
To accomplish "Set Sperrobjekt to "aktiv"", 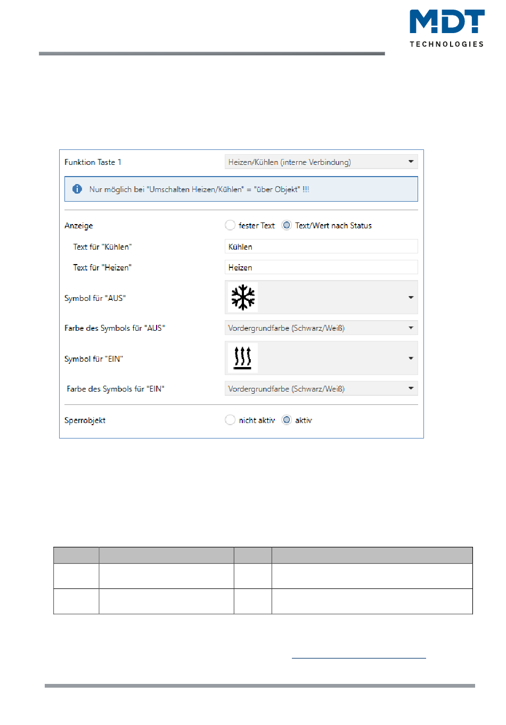I will [287, 420].
